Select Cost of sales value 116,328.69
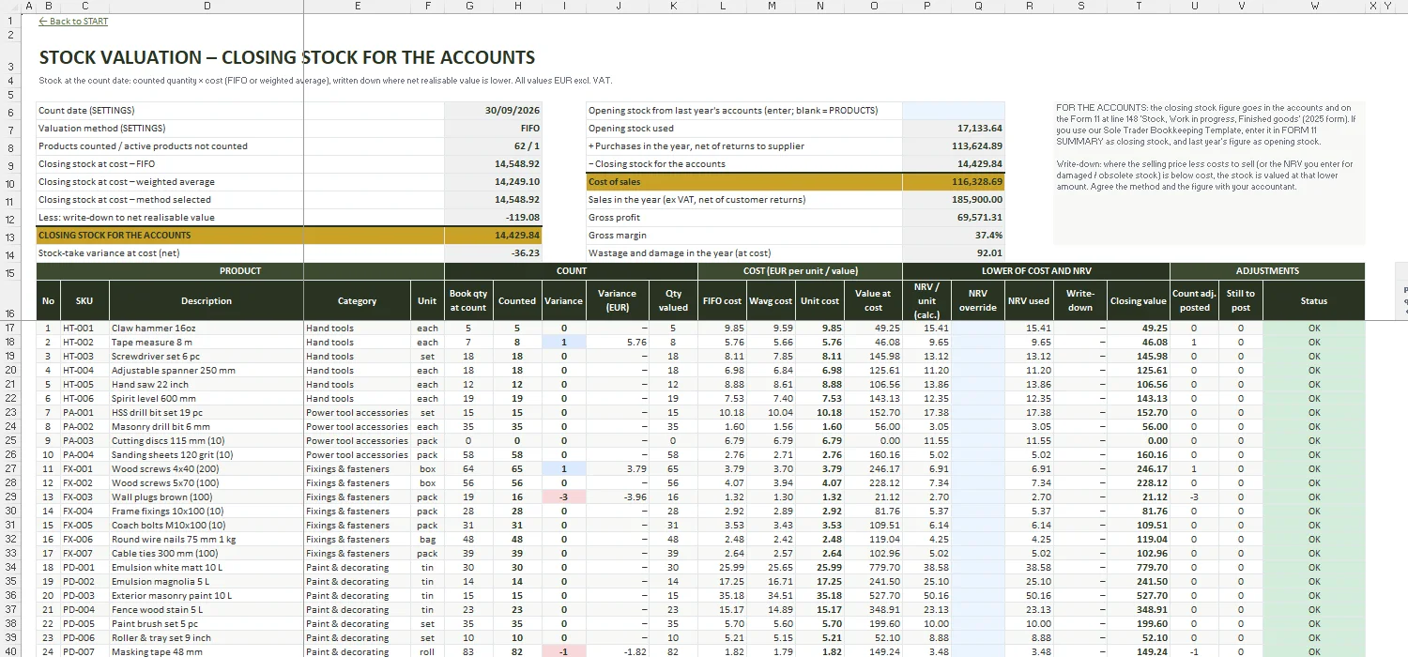This screenshot has width=1408, height=657. (x=953, y=182)
